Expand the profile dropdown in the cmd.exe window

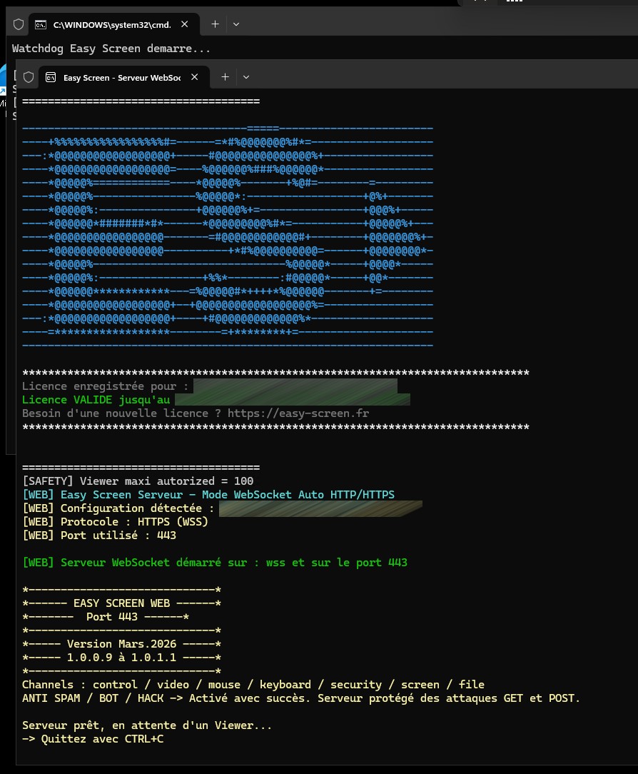click(x=236, y=24)
